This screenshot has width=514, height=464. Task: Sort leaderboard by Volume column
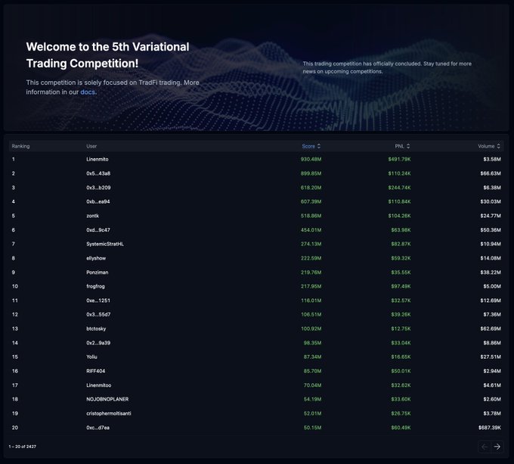[489, 146]
